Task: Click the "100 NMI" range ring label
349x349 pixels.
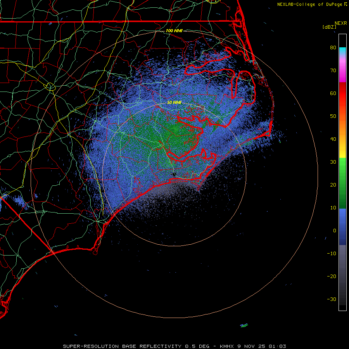Action: [174, 31]
